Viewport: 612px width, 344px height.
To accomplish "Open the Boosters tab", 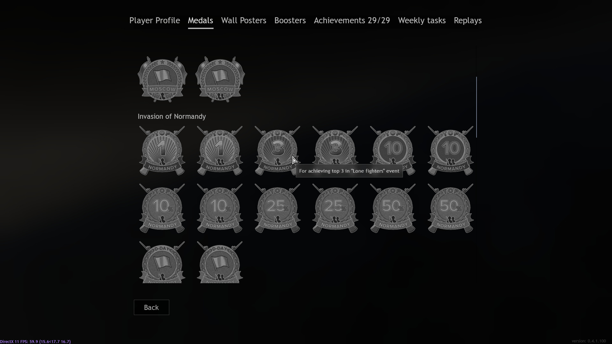I will 290,20.
